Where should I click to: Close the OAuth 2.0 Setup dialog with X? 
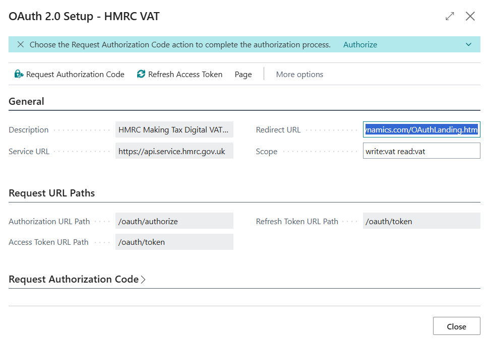470,16
